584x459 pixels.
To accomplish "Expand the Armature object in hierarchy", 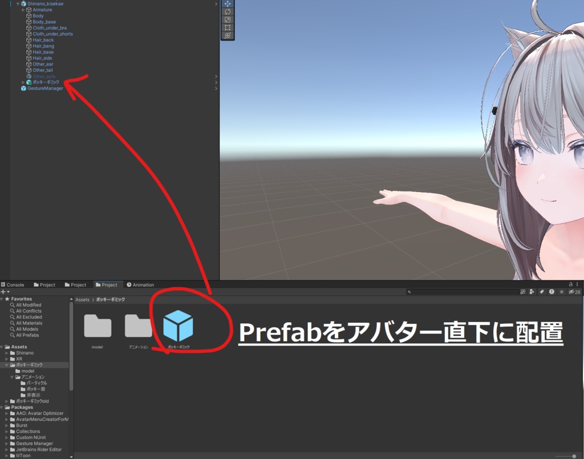I will [23, 10].
